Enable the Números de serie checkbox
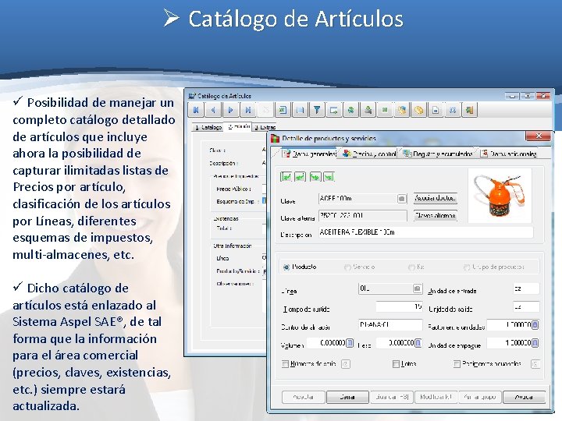This screenshot has height=421, width=562. pos(286,364)
